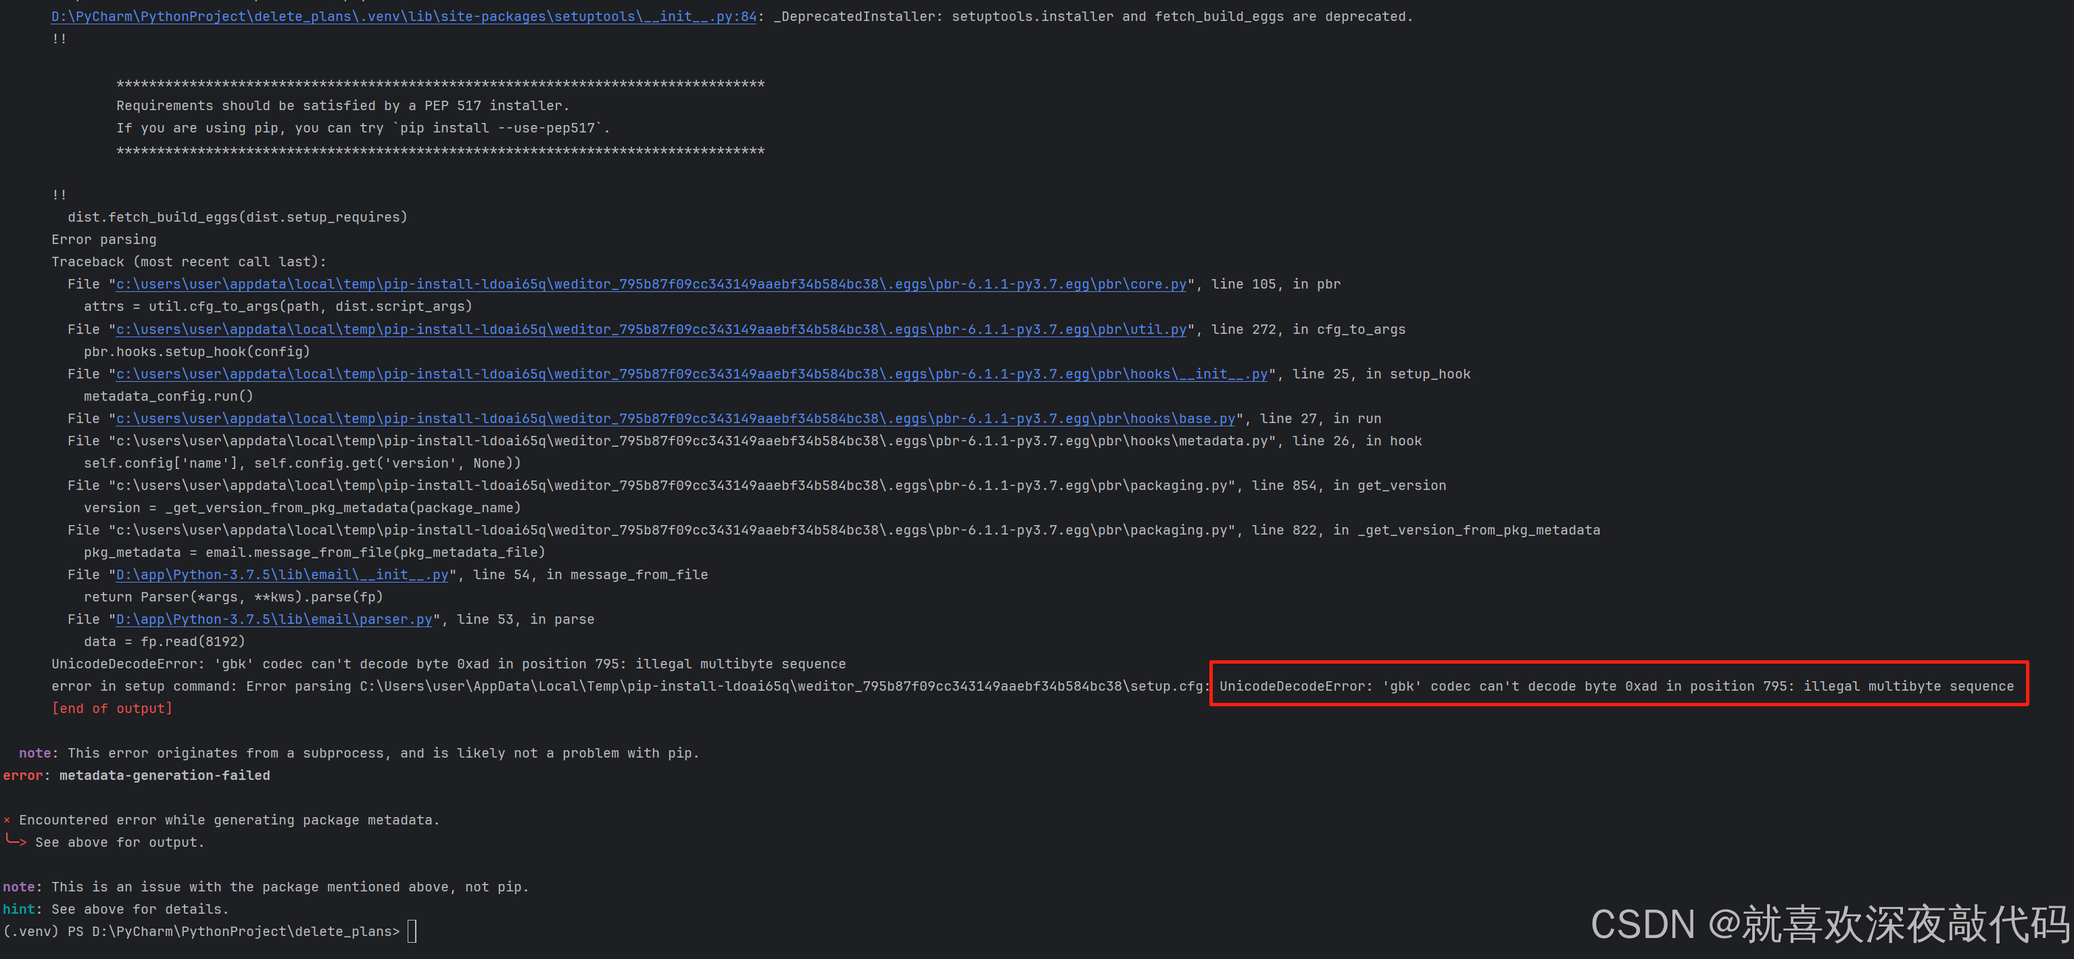Click 'return Parser(*args, **kws).parse(fp)' line

point(233,597)
